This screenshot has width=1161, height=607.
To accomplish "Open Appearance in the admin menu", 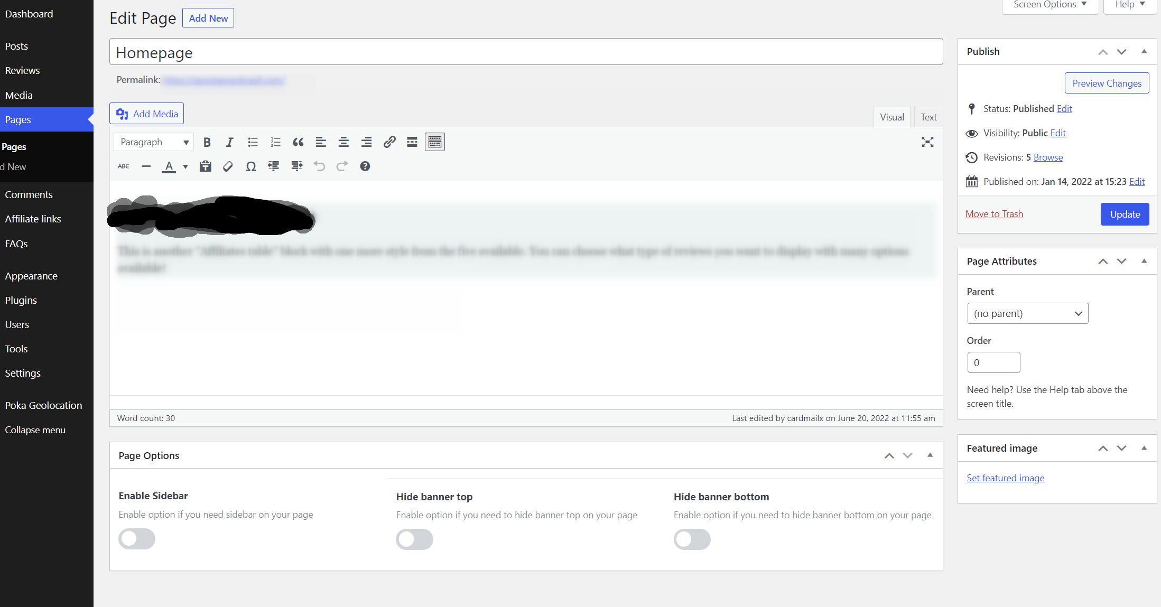I will (x=31, y=276).
